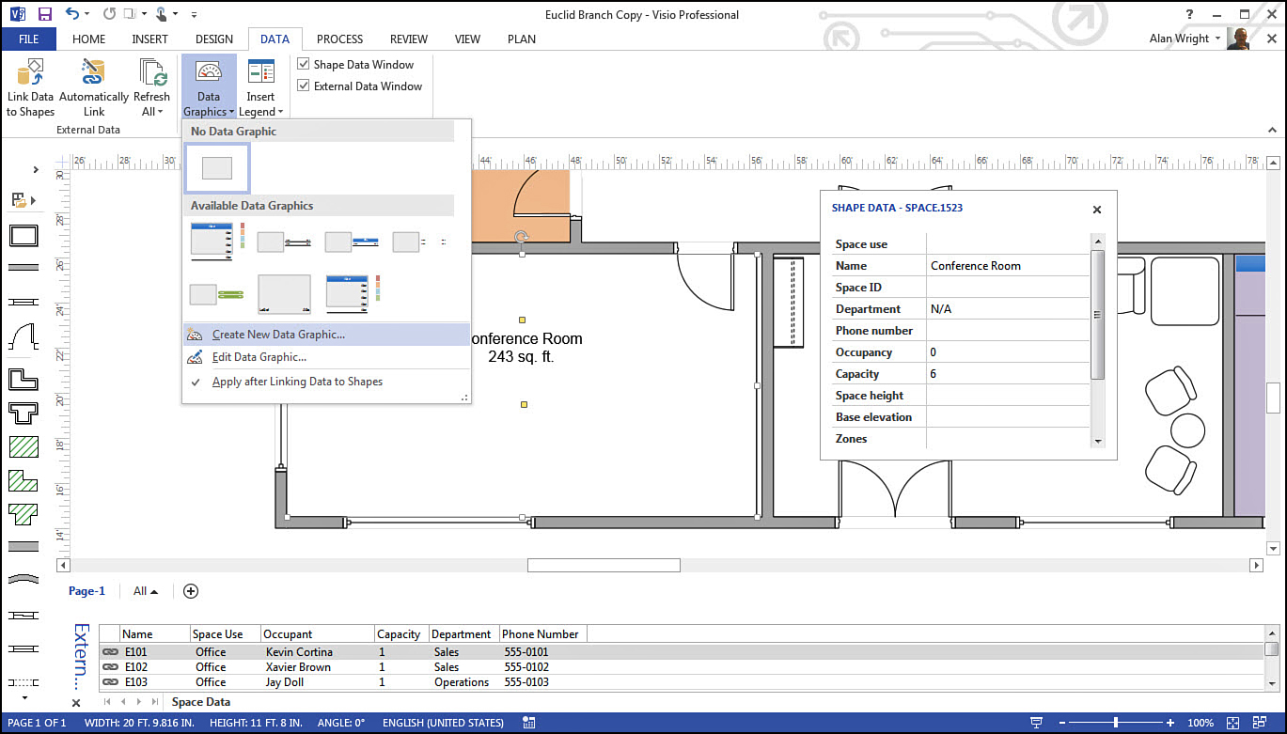Click the Insert Page plus icon

[191, 591]
